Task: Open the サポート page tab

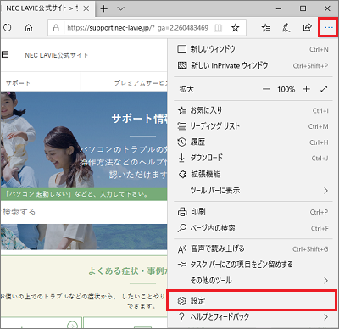Action: (x=18, y=83)
